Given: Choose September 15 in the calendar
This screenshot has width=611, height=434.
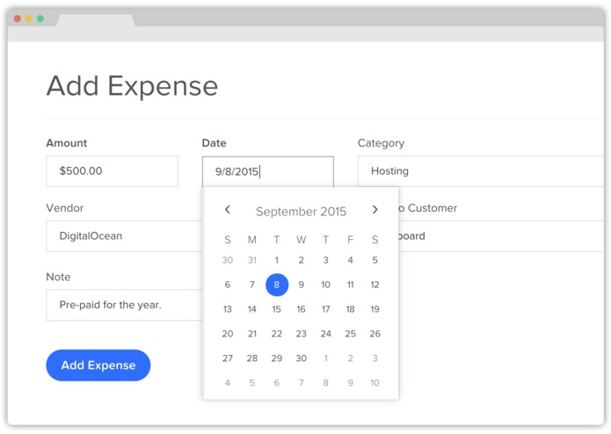Looking at the screenshot, I should pos(277,309).
